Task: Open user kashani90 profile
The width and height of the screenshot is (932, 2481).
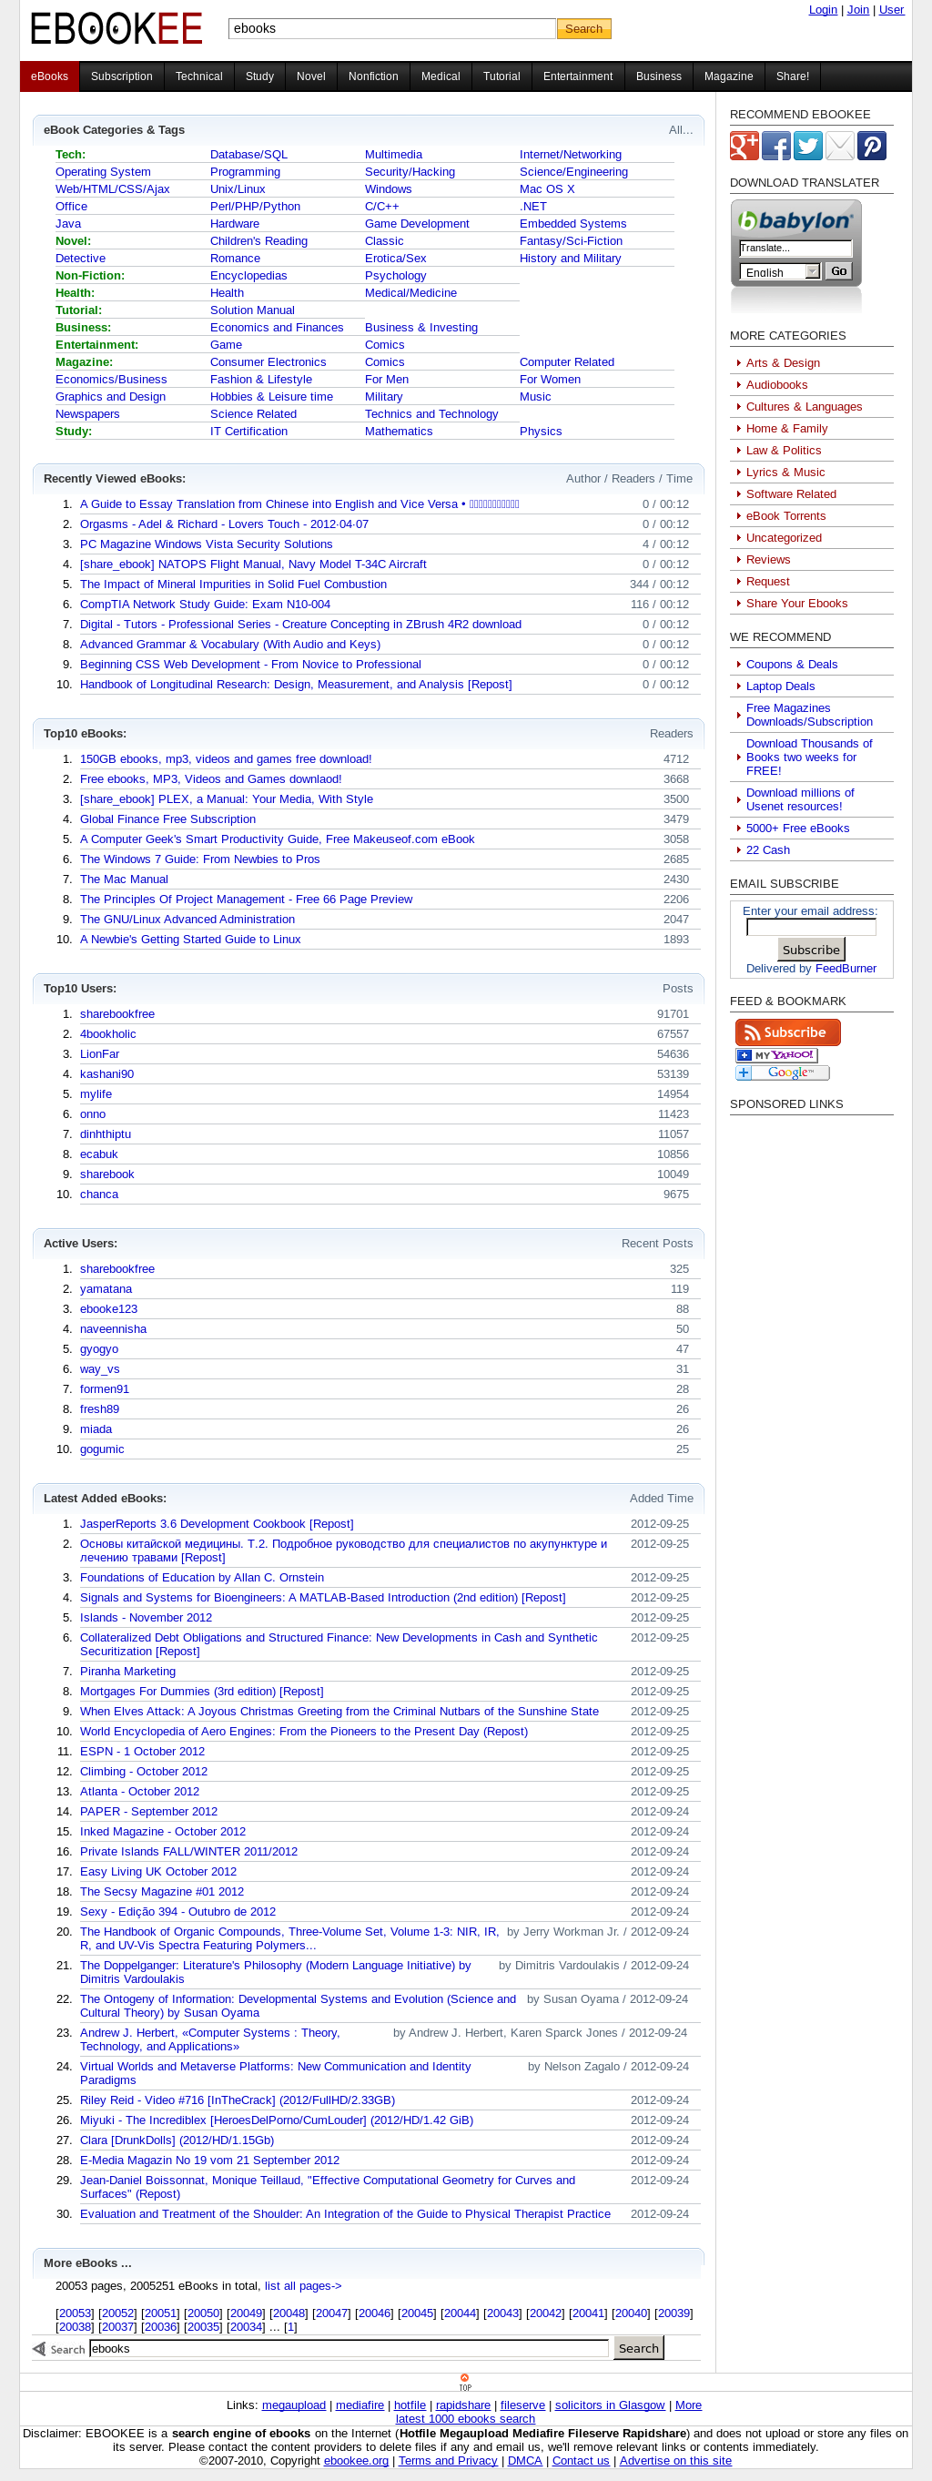Action: [106, 1073]
